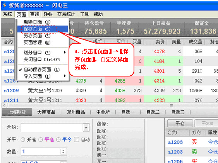Choose 另存页面 (E) menu entry

coord(43,36)
